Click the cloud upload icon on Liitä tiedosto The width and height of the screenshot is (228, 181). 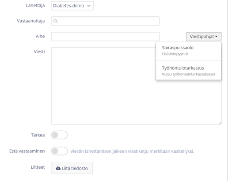point(58,168)
